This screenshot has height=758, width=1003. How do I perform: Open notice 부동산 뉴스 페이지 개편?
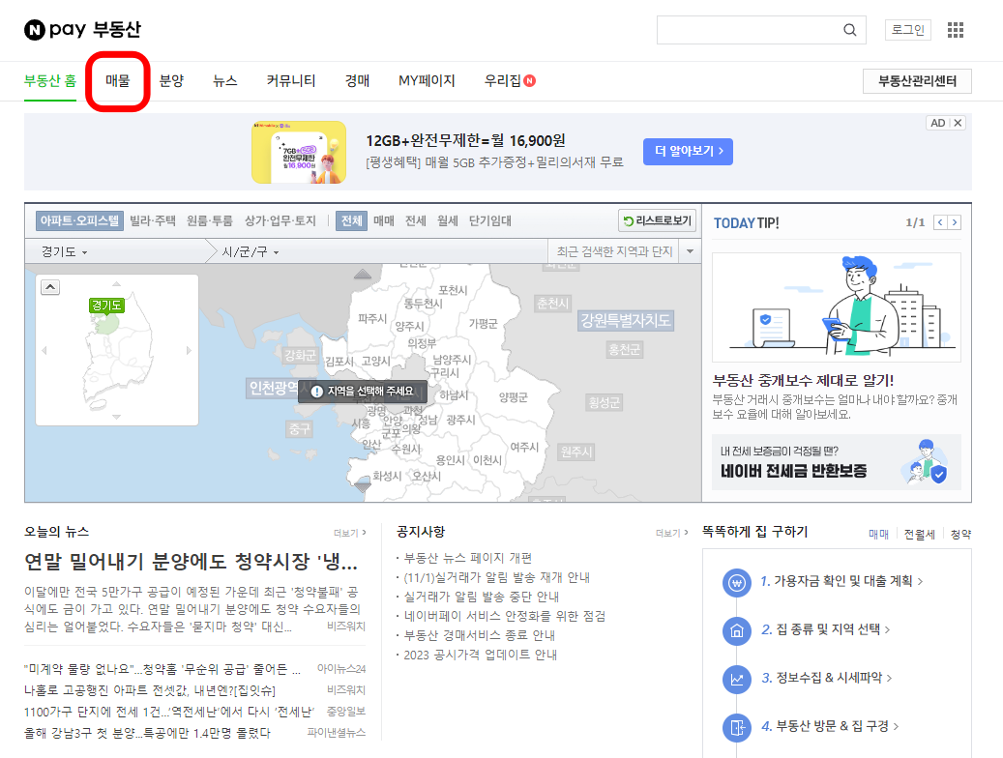coord(468,559)
